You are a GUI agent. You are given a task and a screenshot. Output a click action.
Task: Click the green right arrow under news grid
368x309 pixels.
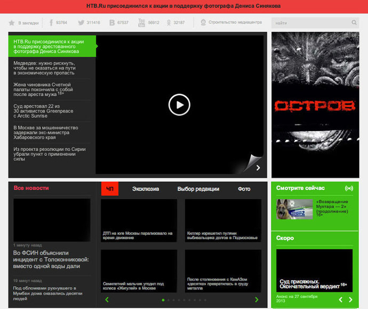pyautogui.click(x=257, y=299)
